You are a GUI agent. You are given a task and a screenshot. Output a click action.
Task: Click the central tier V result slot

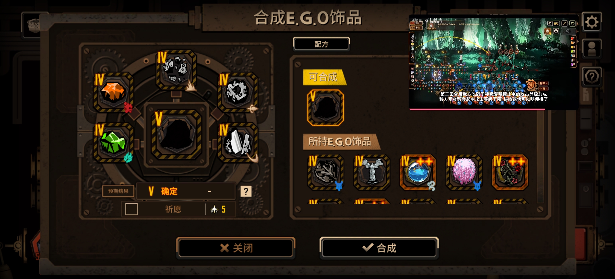coord(177,135)
